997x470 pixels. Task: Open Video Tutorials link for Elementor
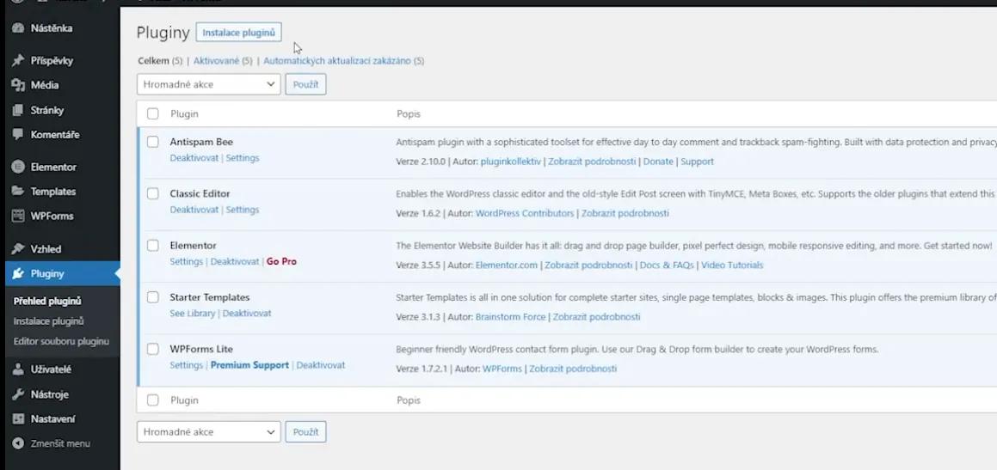(732, 265)
